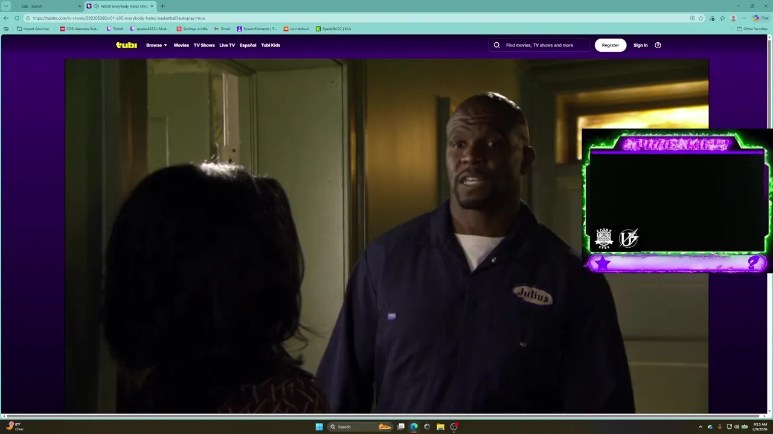This screenshot has height=434, width=773.
Task: Open the TV Shows section
Action: 204,45
